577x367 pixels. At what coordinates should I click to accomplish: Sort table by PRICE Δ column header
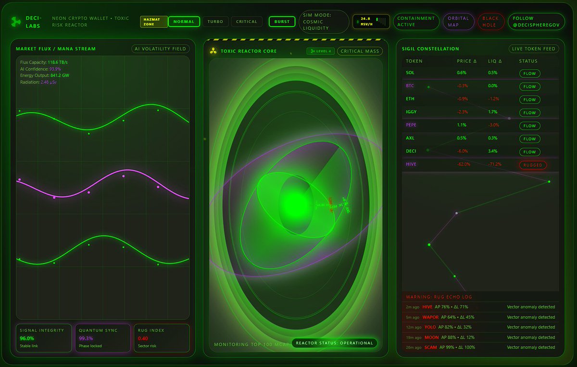pyautogui.click(x=468, y=61)
